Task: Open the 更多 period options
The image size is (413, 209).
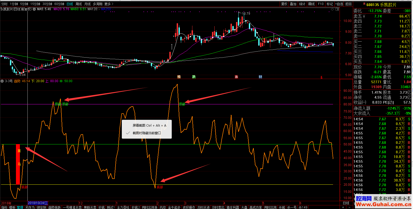Action: (x=109, y=4)
